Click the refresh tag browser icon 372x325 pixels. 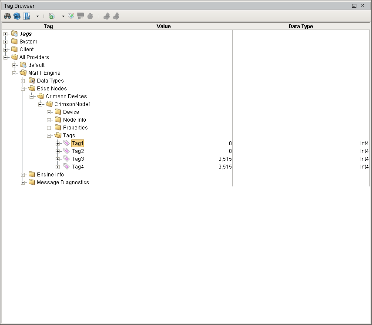17,16
